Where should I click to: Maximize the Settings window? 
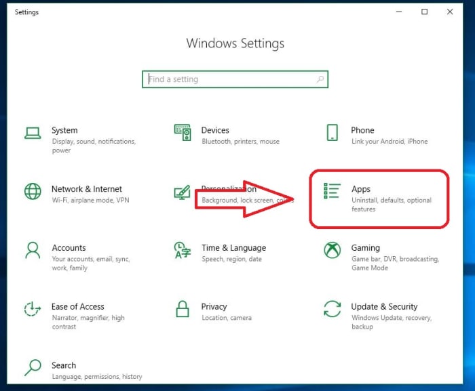(x=424, y=12)
